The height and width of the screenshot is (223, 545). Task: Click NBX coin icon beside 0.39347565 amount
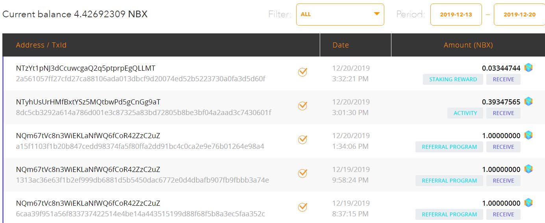pyautogui.click(x=528, y=101)
